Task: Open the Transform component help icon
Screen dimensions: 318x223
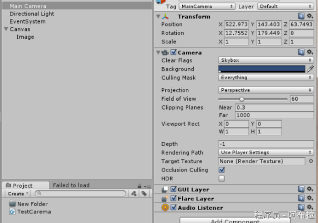Action: click(301, 16)
